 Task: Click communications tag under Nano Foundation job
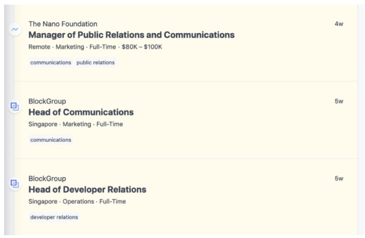point(51,62)
